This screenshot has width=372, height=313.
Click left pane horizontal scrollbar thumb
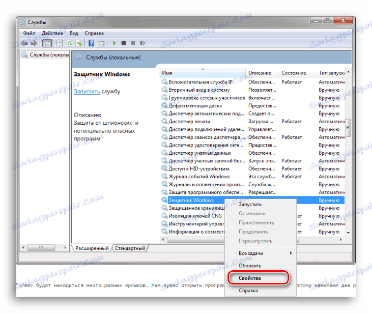(41, 247)
